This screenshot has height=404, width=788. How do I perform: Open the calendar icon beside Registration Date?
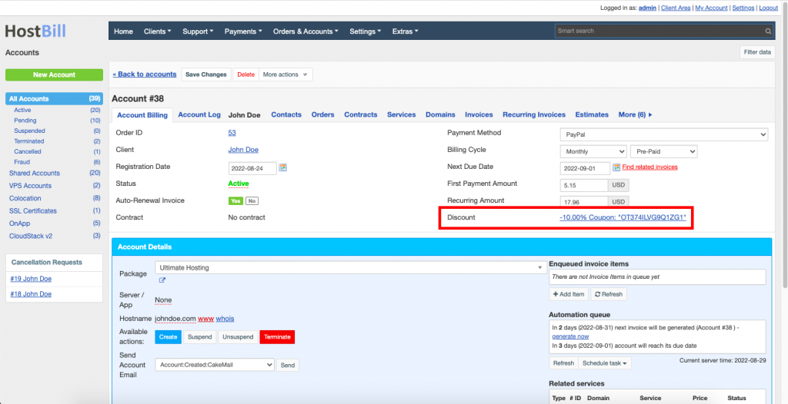tap(283, 167)
